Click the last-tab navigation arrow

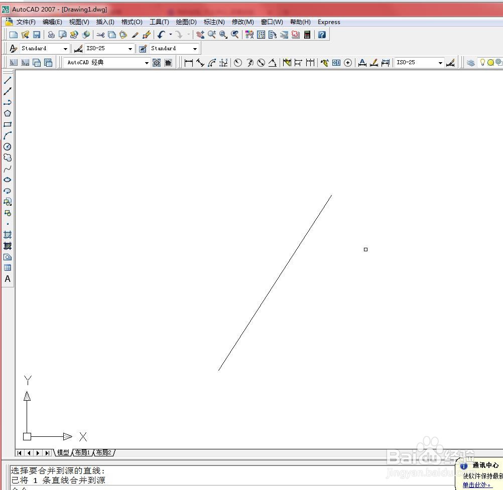click(x=48, y=453)
